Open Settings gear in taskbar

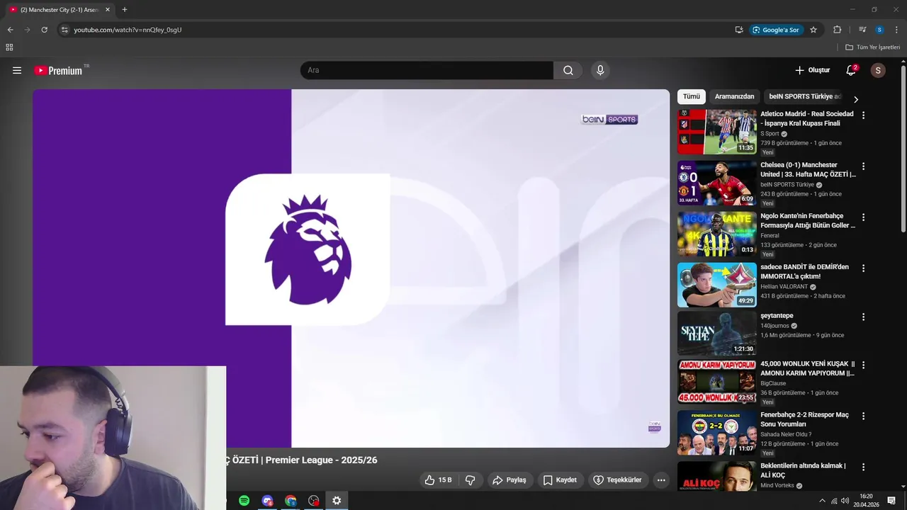(337, 501)
